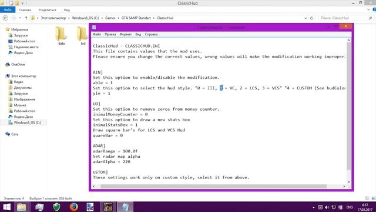
Task: Open Загрузки under Избранное
Action: click(x=21, y=35)
